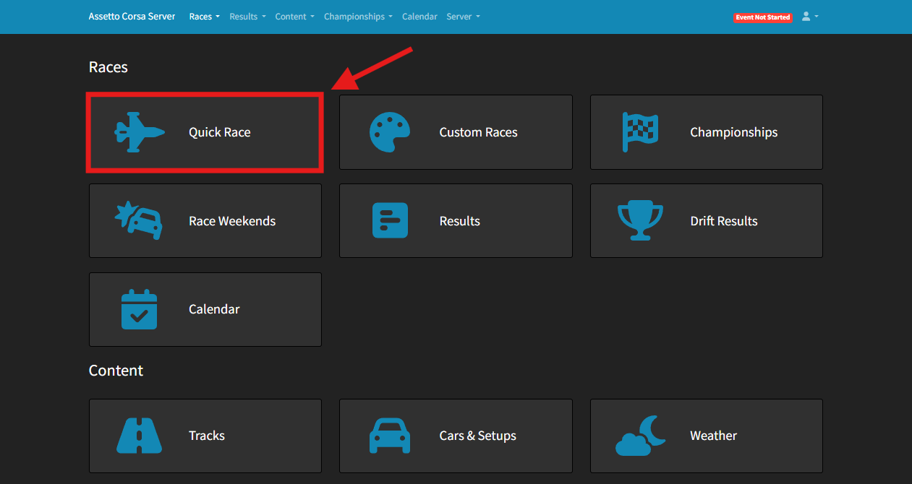Expand the Server navbar dropdown

[x=463, y=16]
